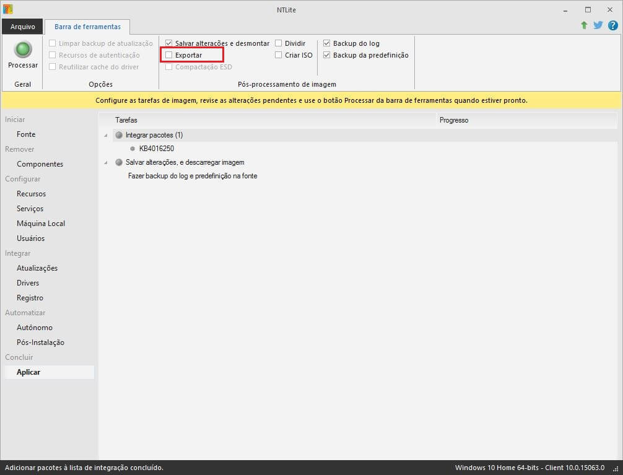Open the blue help question mark icon
The image size is (623, 475).
pyautogui.click(x=612, y=25)
